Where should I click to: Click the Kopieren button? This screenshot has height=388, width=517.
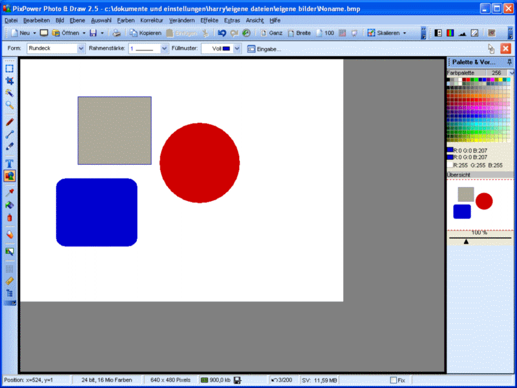coord(145,33)
